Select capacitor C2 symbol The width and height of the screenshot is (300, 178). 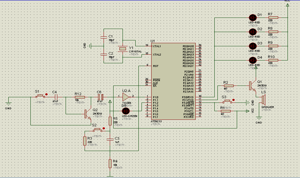(104, 55)
